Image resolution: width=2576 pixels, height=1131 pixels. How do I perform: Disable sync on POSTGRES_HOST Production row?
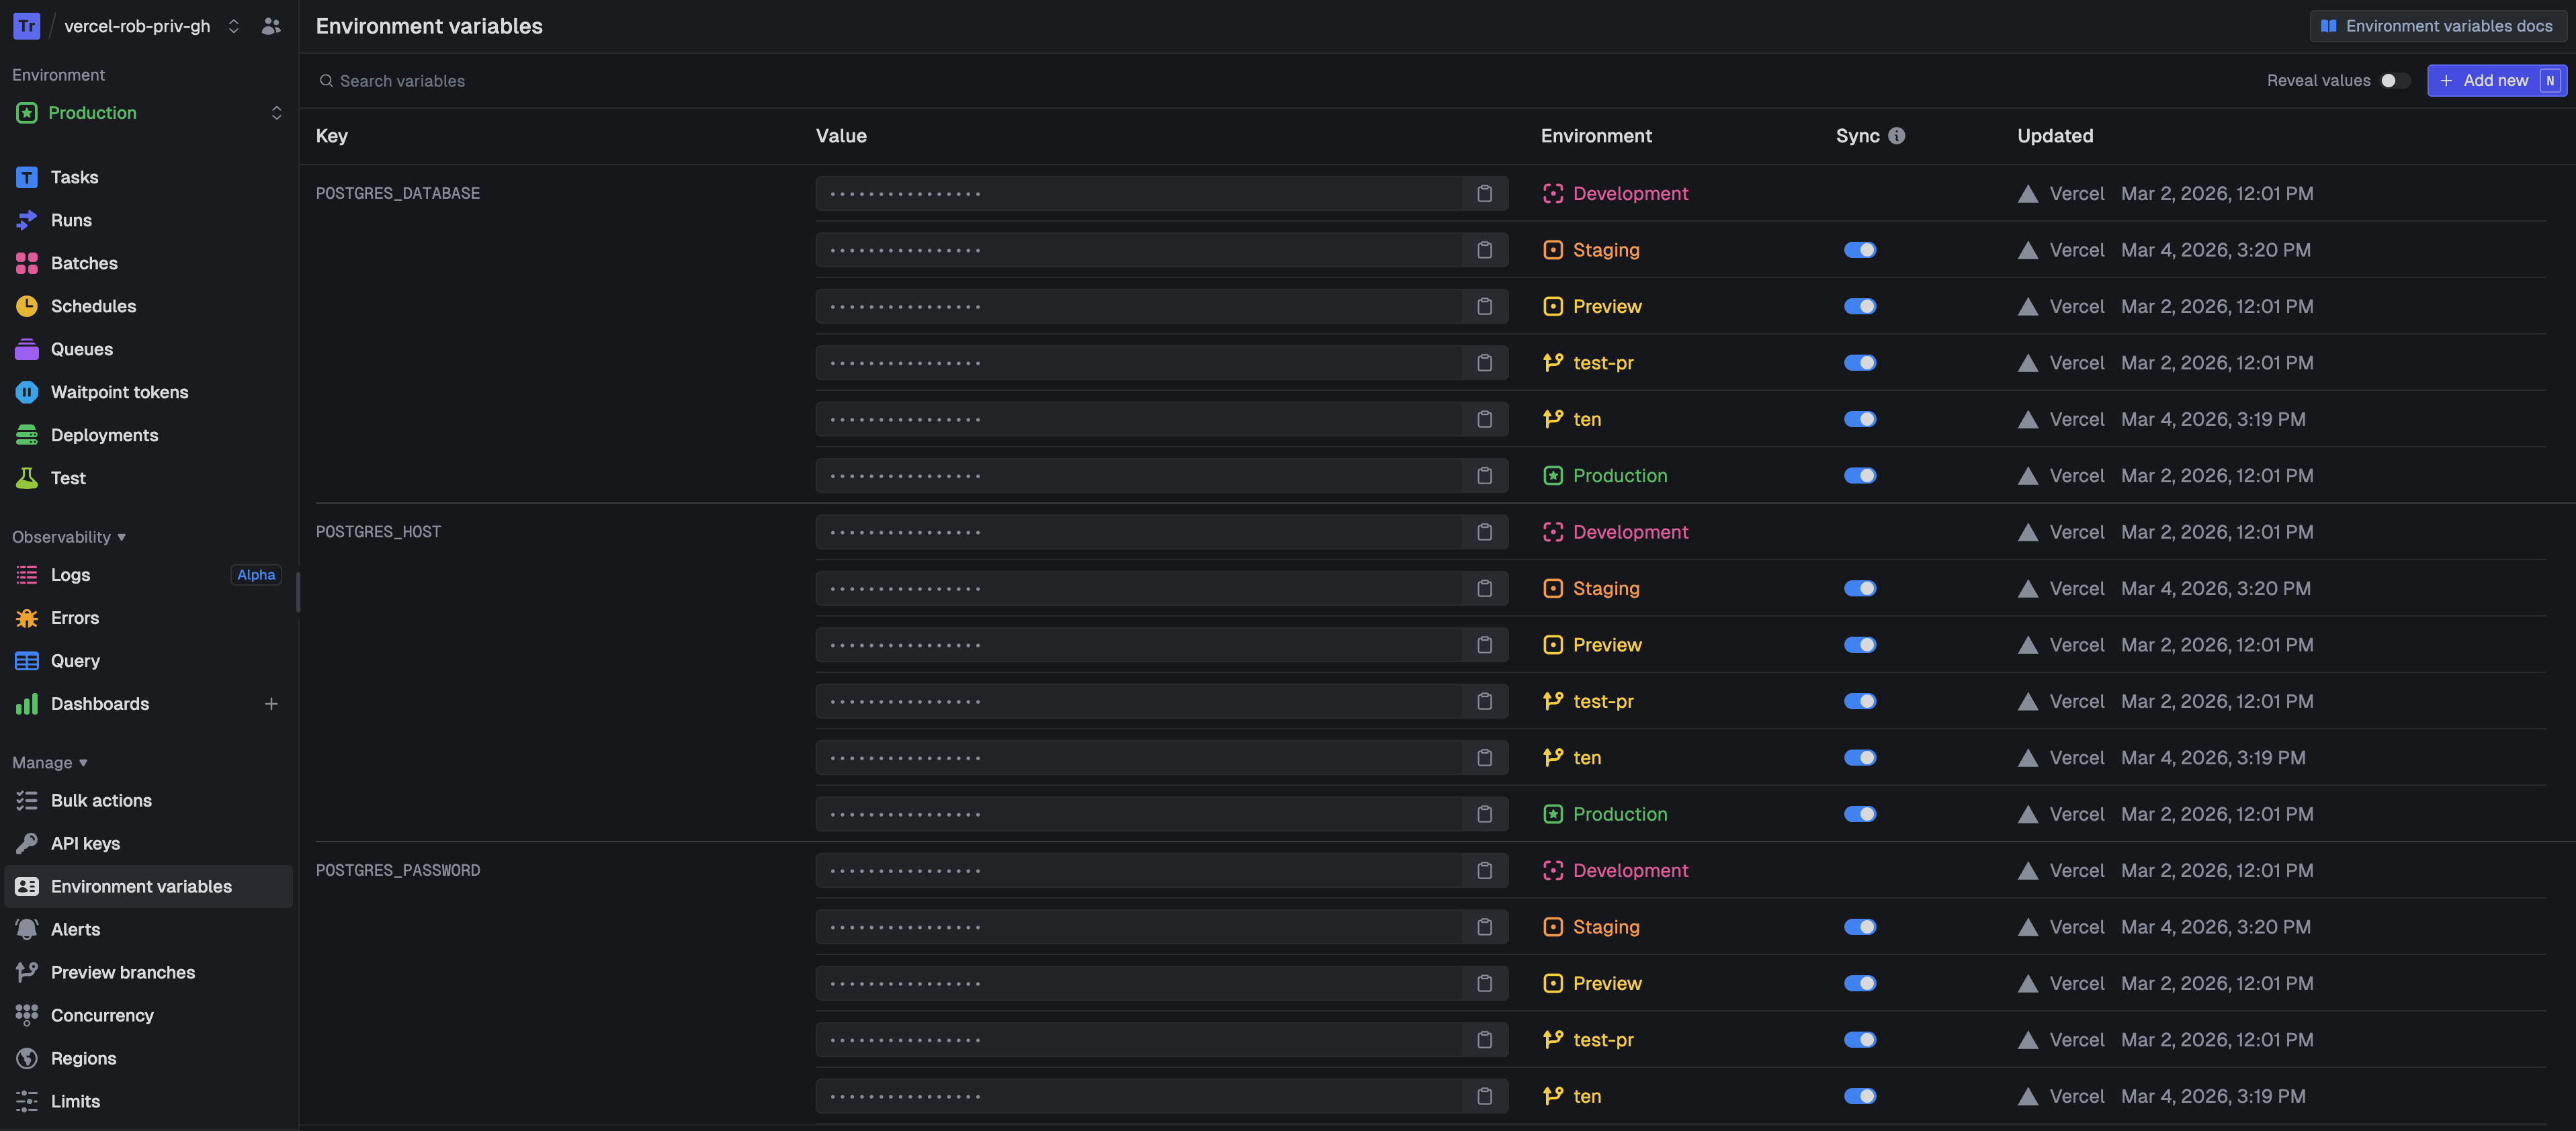click(1860, 813)
